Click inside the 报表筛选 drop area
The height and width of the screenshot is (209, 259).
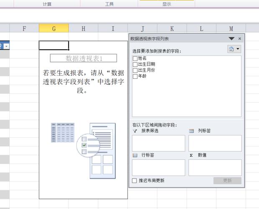158,143
